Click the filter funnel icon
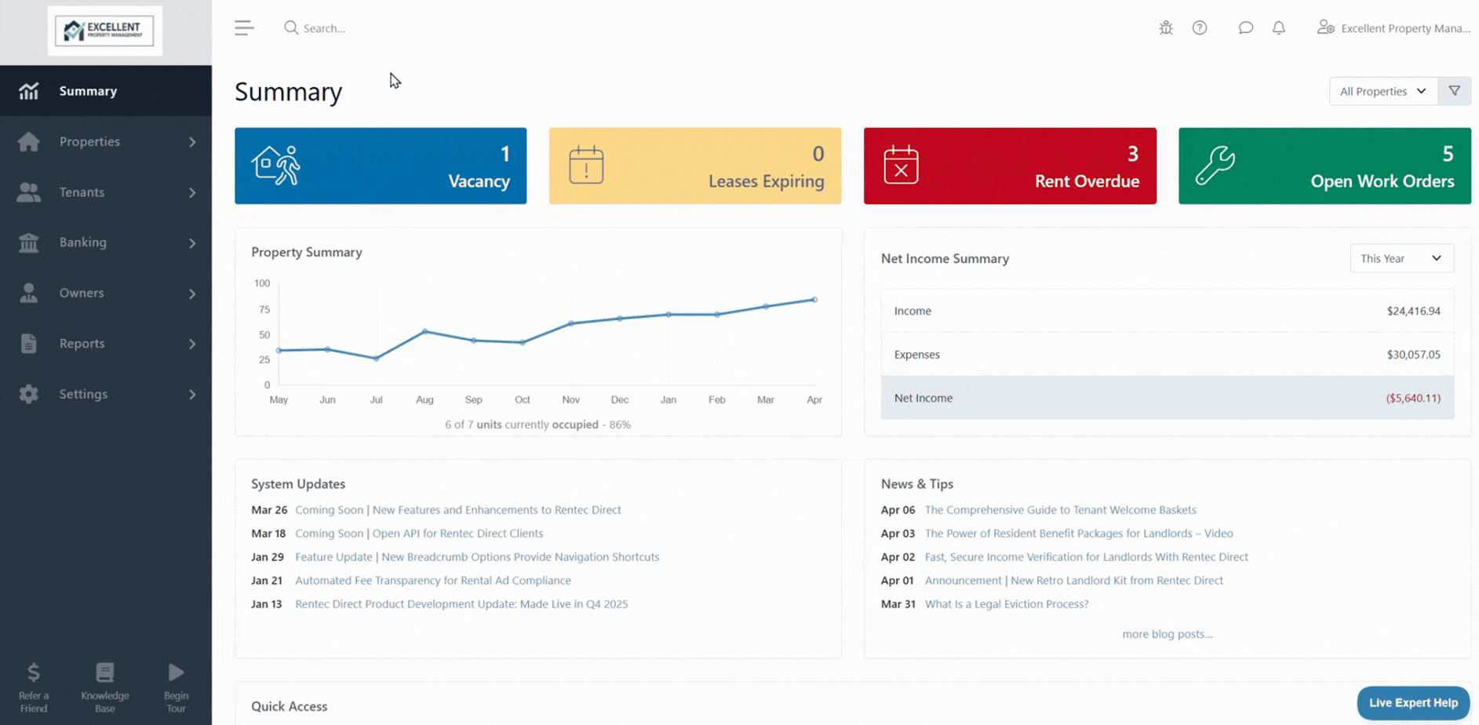The image size is (1479, 725). [x=1455, y=91]
